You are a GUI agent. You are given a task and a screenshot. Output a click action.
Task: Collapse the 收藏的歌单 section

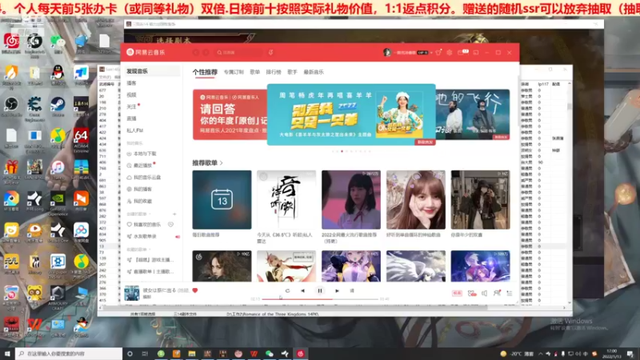coord(138,250)
